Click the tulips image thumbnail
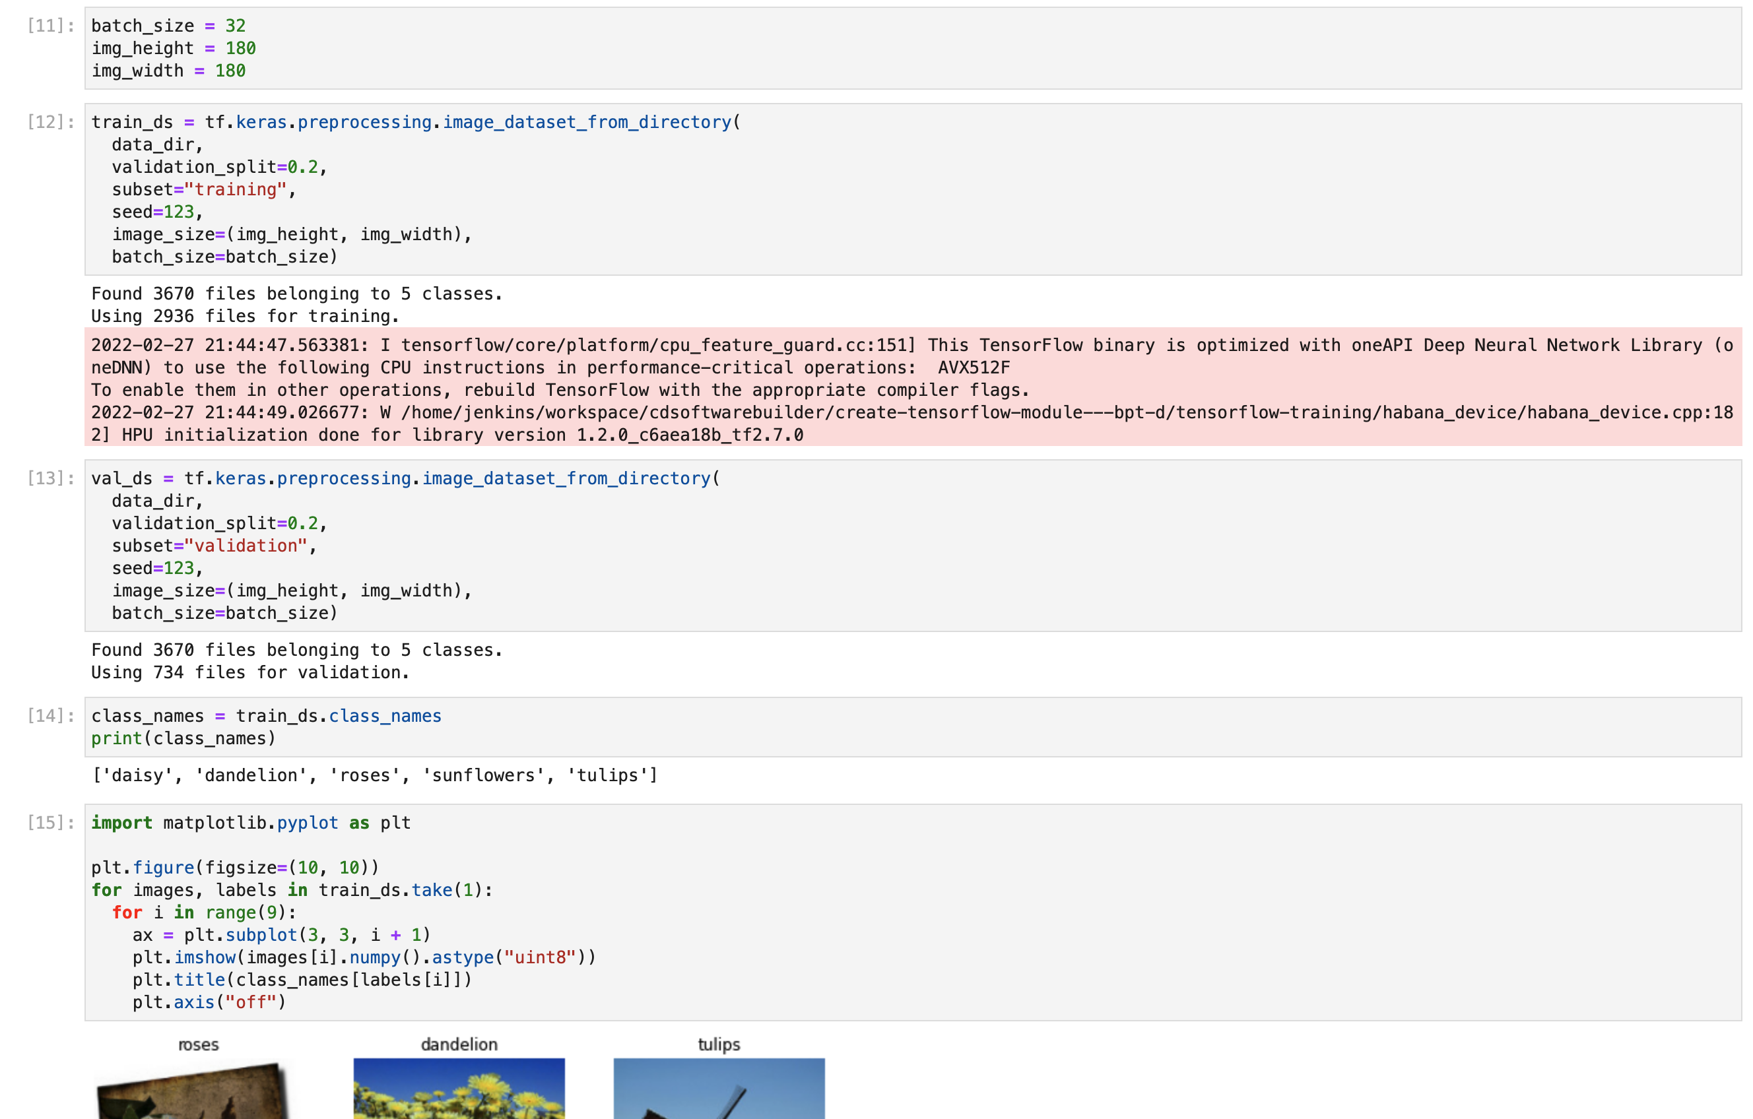The width and height of the screenshot is (1753, 1119). pyautogui.click(x=719, y=1089)
